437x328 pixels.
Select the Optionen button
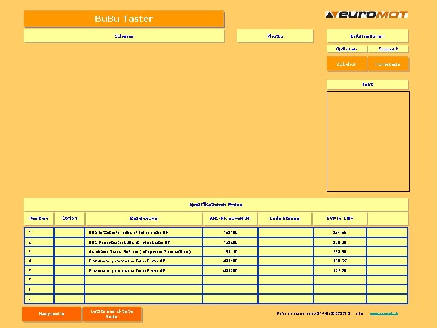[x=347, y=49]
